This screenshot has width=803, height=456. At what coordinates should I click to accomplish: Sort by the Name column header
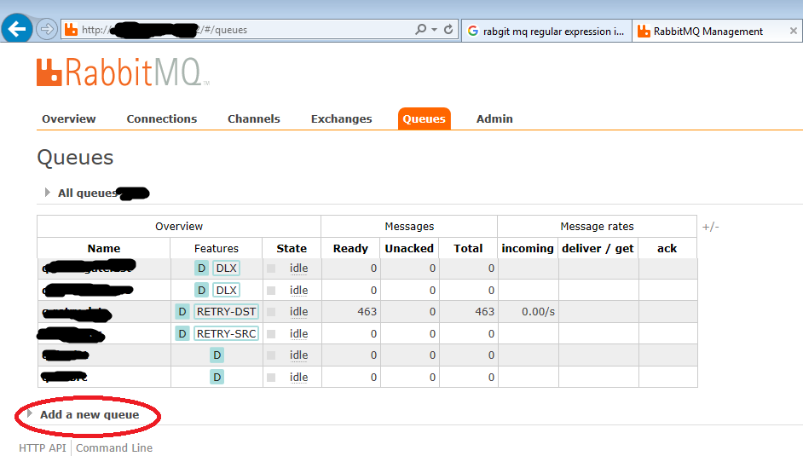point(104,248)
